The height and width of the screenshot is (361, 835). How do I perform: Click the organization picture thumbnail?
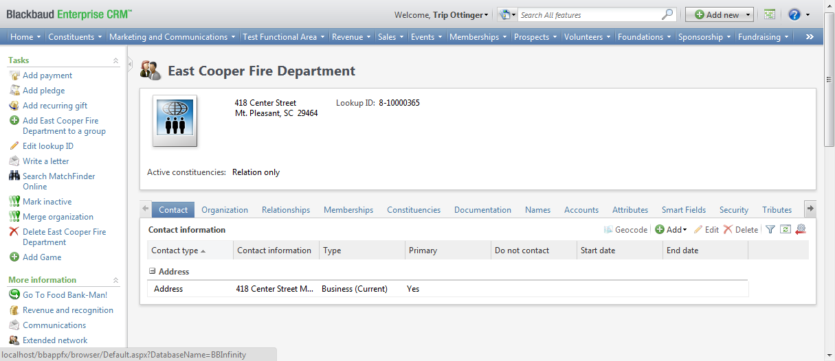point(175,121)
